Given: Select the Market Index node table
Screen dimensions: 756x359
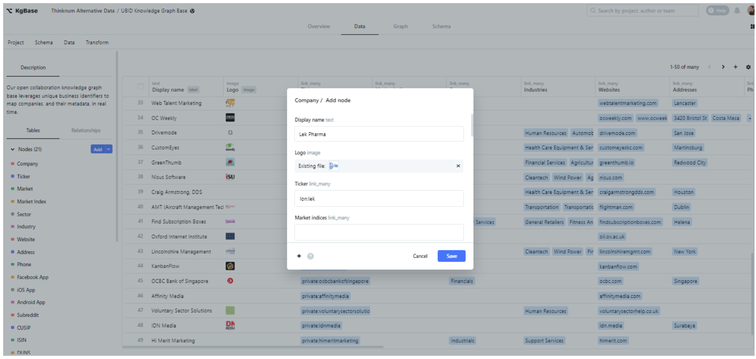Looking at the screenshot, I should coord(31,201).
